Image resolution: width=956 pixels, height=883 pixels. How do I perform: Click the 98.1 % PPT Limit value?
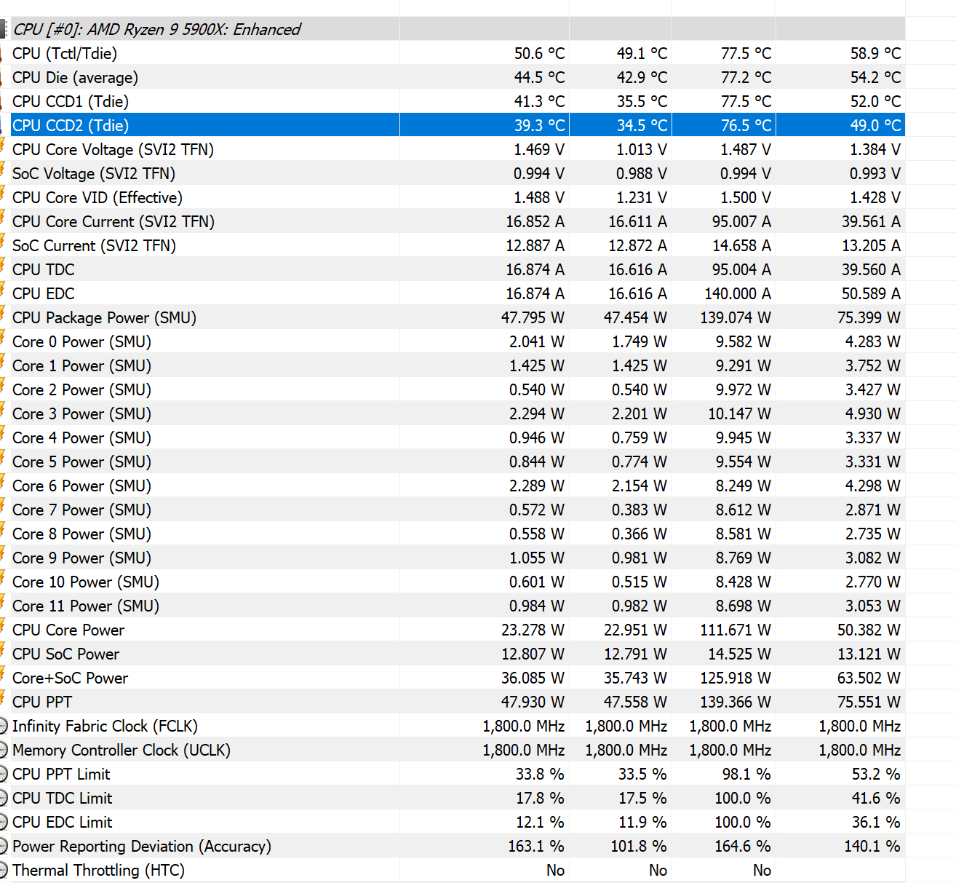pos(746,774)
